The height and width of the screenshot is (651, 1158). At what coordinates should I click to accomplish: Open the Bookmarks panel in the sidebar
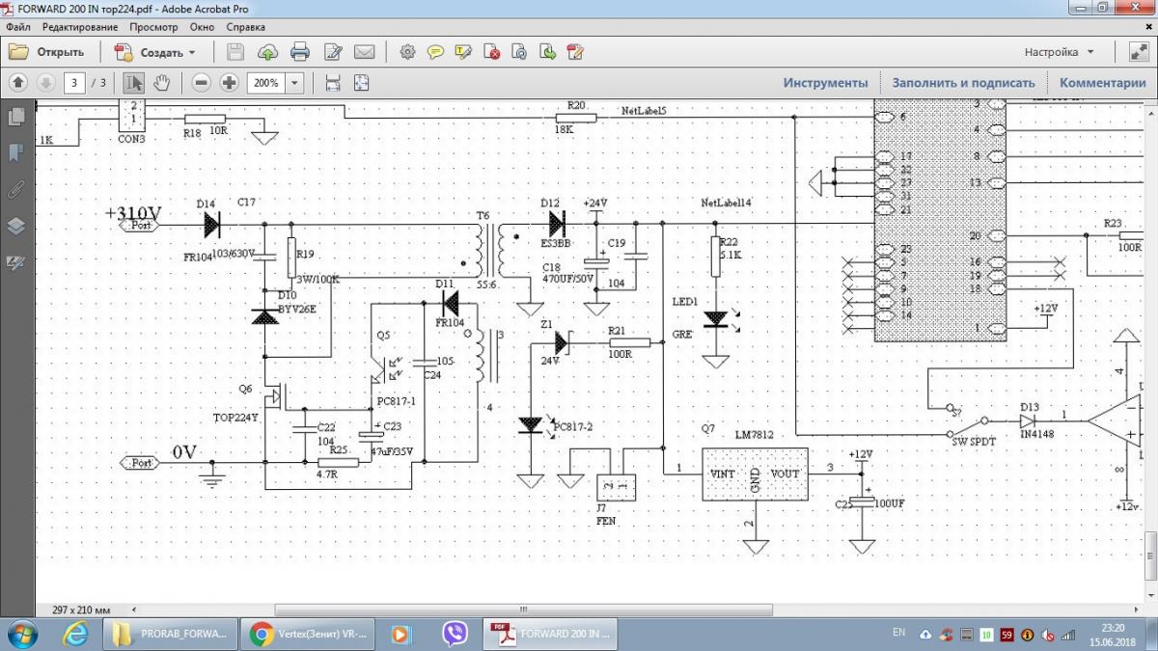click(16, 152)
